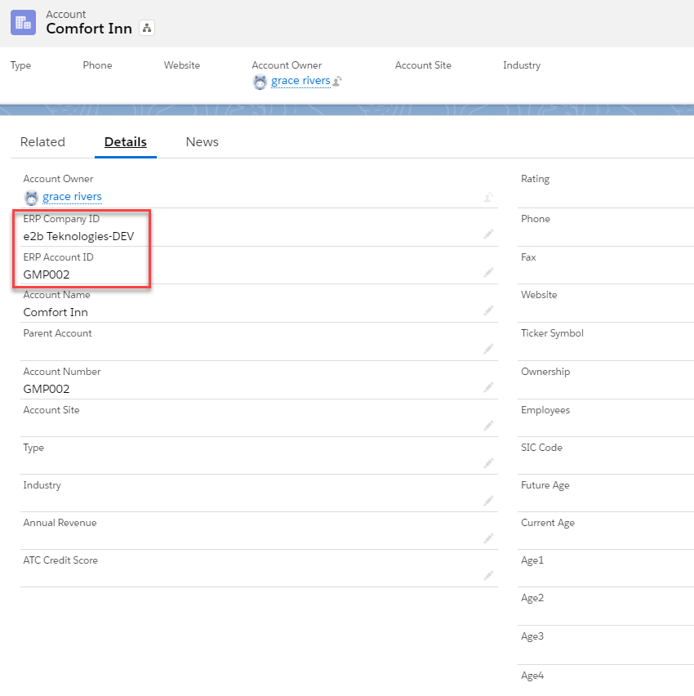
Task: Click pencil icon for Account Number field
Action: (x=488, y=387)
